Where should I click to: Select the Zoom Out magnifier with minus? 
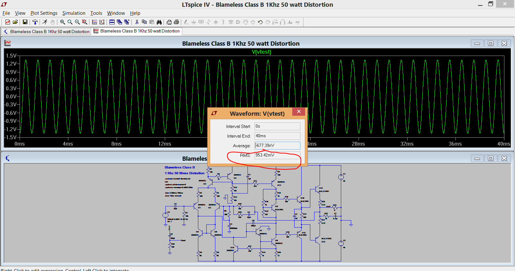pyautogui.click(x=77, y=22)
